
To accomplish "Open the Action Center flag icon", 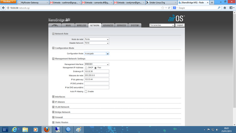I will pyautogui.click(x=209, y=129).
